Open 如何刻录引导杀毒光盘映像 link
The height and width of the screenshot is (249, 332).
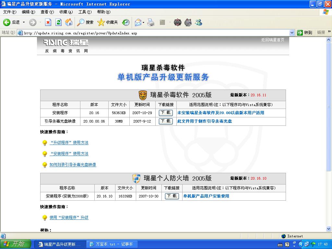pos(73,165)
